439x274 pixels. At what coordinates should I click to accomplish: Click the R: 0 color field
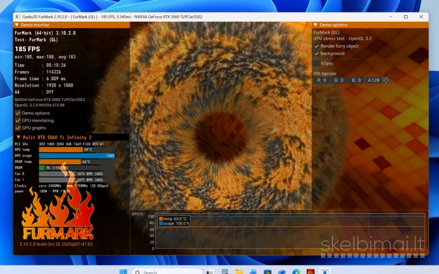tap(321, 80)
